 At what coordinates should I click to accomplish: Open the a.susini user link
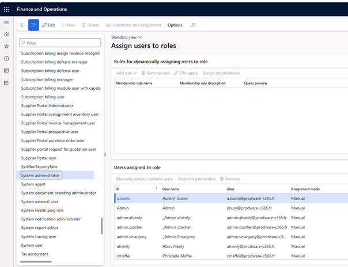pos(123,199)
